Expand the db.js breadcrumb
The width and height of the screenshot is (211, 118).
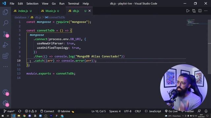(38, 17)
